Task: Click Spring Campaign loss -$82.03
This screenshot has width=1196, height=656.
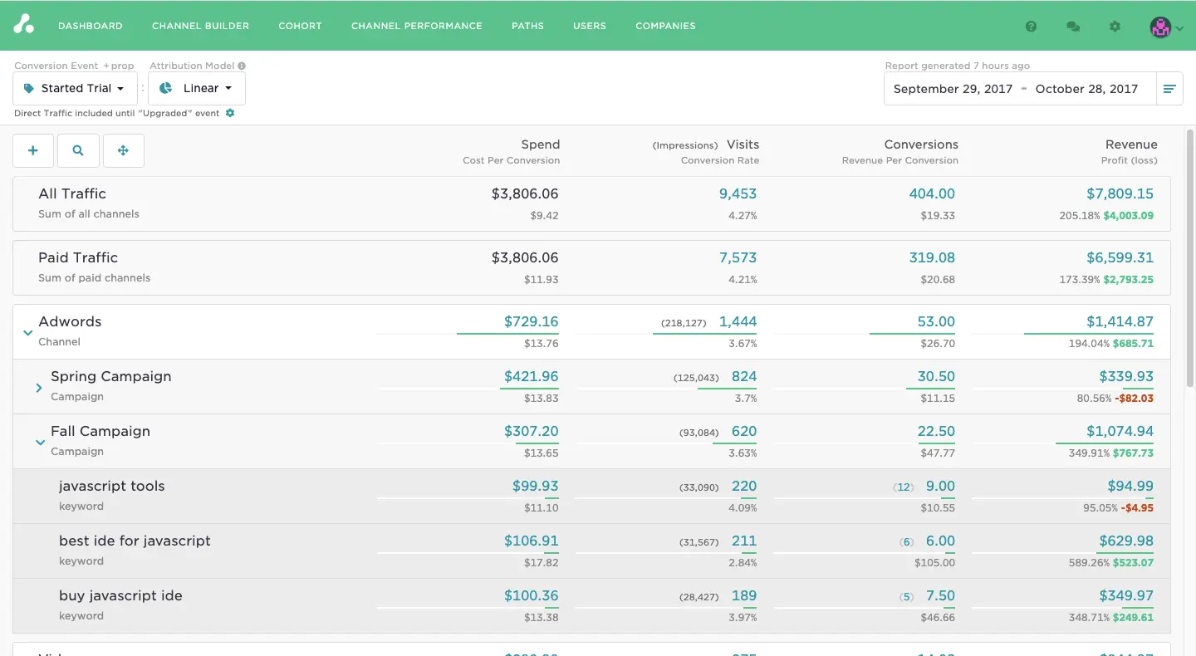Action: (x=1134, y=398)
